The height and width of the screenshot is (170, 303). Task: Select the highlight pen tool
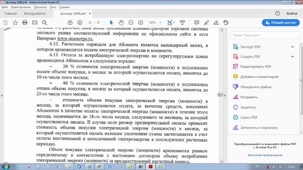click(x=206, y=23)
